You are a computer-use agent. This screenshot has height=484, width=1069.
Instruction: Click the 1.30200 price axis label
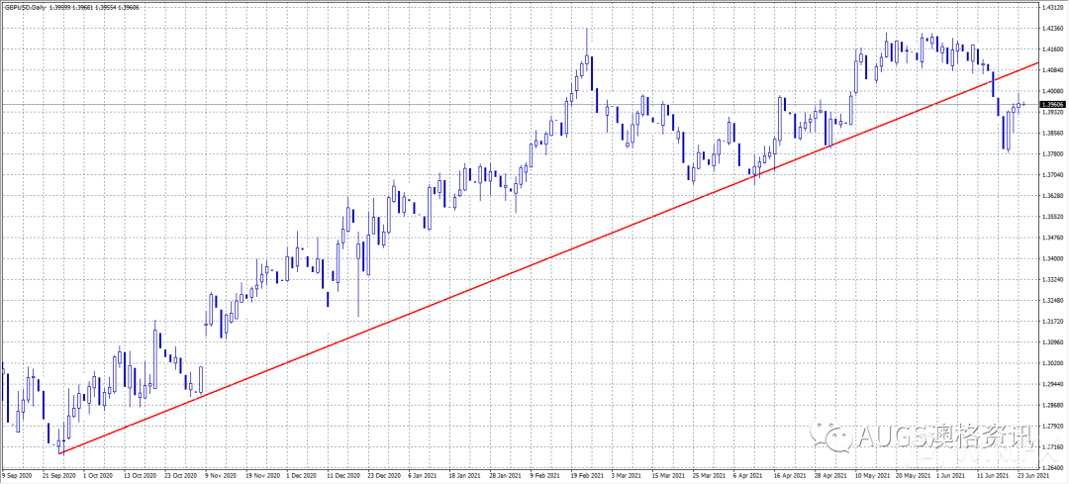click(1053, 362)
